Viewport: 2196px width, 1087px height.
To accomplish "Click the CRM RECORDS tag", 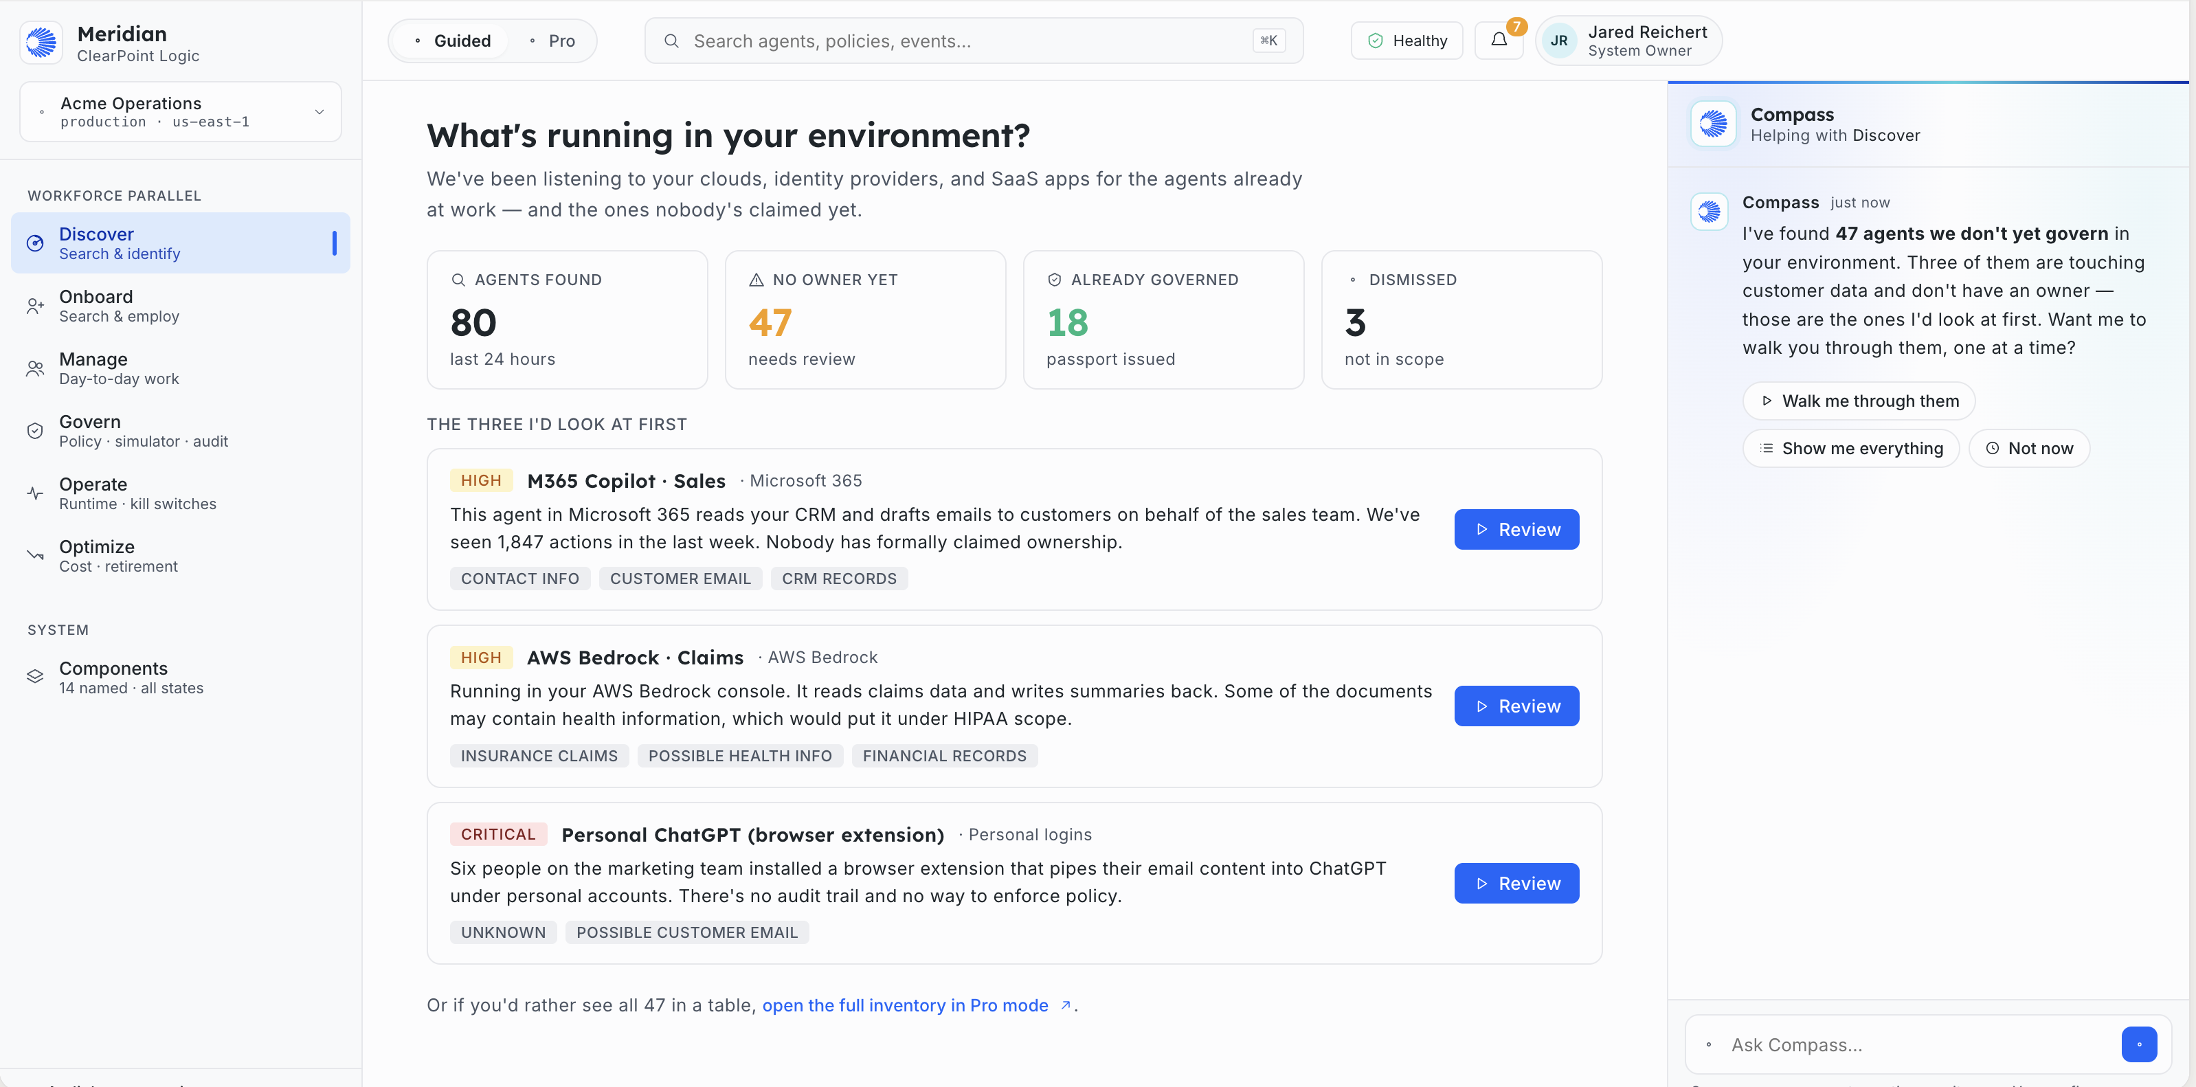I will pos(839,579).
